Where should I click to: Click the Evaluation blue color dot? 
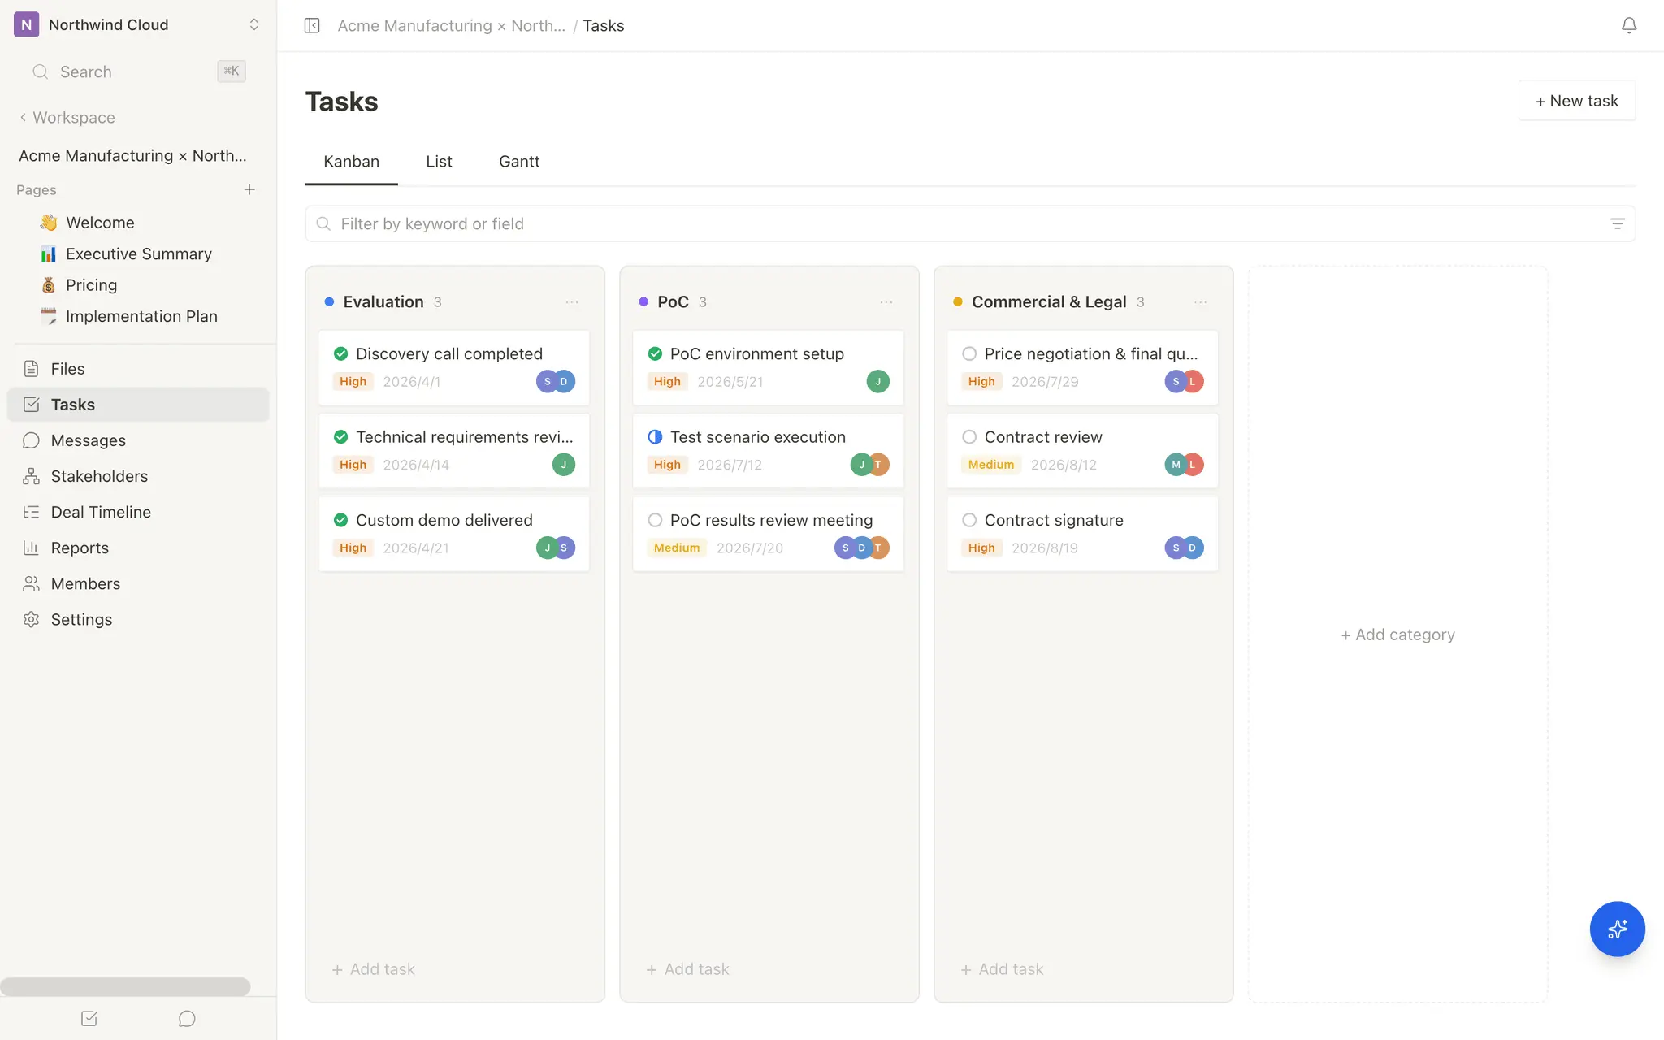click(329, 302)
